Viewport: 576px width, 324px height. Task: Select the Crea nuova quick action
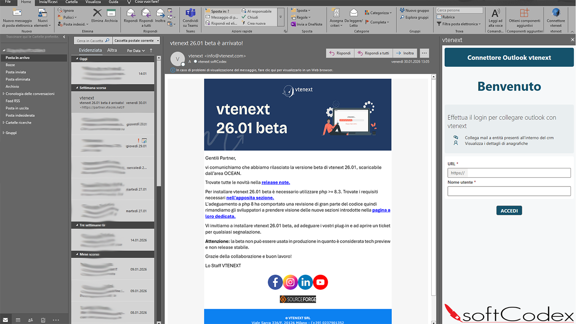coord(253,23)
